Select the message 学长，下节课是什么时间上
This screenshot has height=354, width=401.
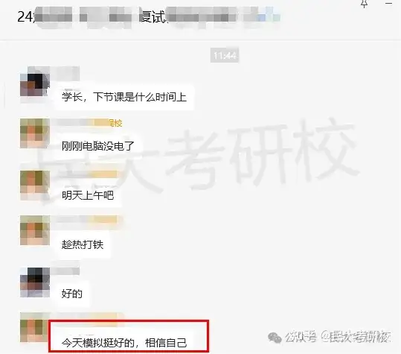coord(124,97)
